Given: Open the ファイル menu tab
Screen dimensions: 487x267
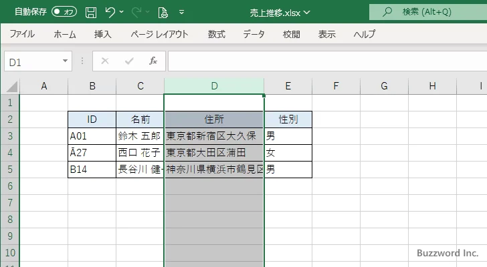Looking at the screenshot, I should [22, 35].
